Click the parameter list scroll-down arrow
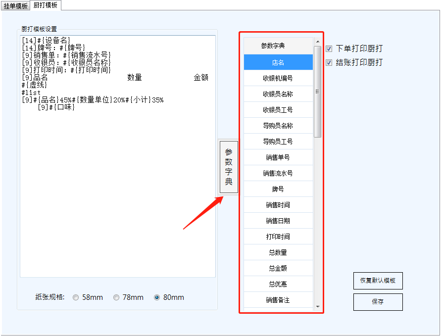 (318, 306)
